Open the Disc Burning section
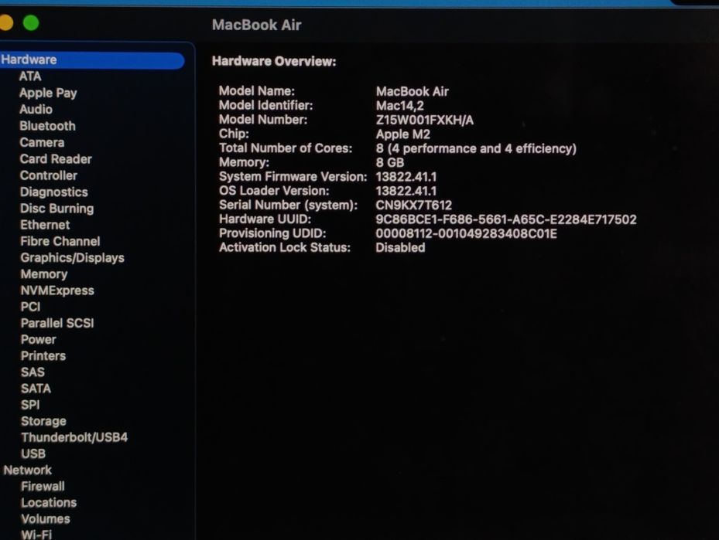 coord(56,209)
